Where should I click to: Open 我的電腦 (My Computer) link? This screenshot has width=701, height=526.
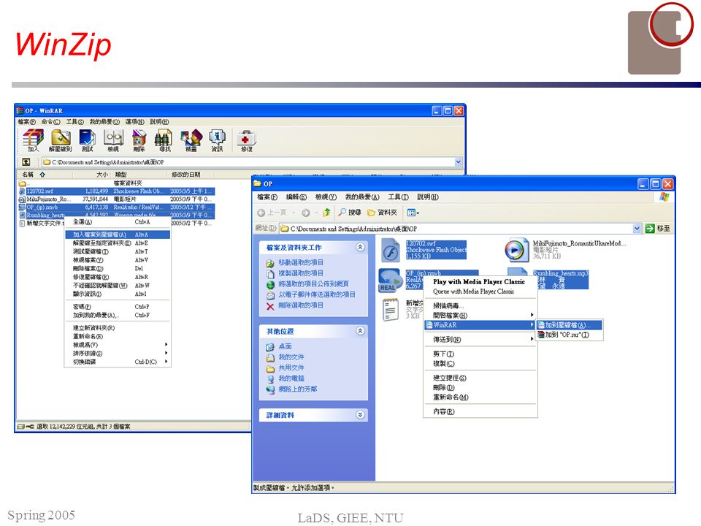tap(286, 379)
